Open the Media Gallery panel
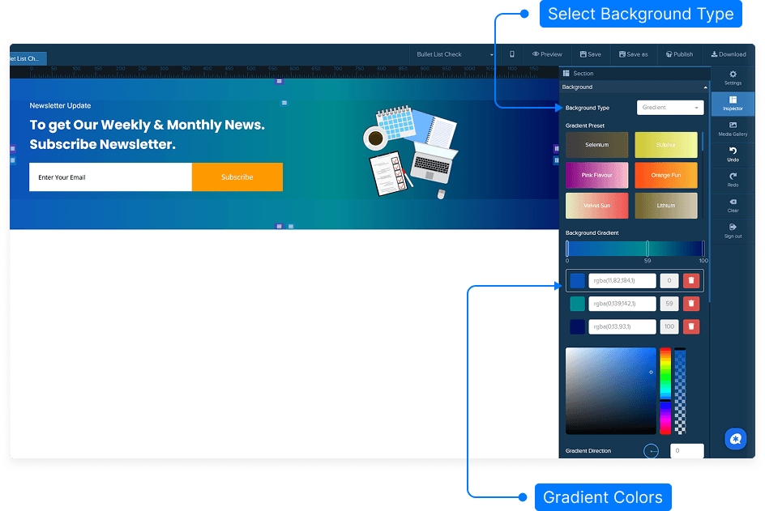 pyautogui.click(x=733, y=129)
